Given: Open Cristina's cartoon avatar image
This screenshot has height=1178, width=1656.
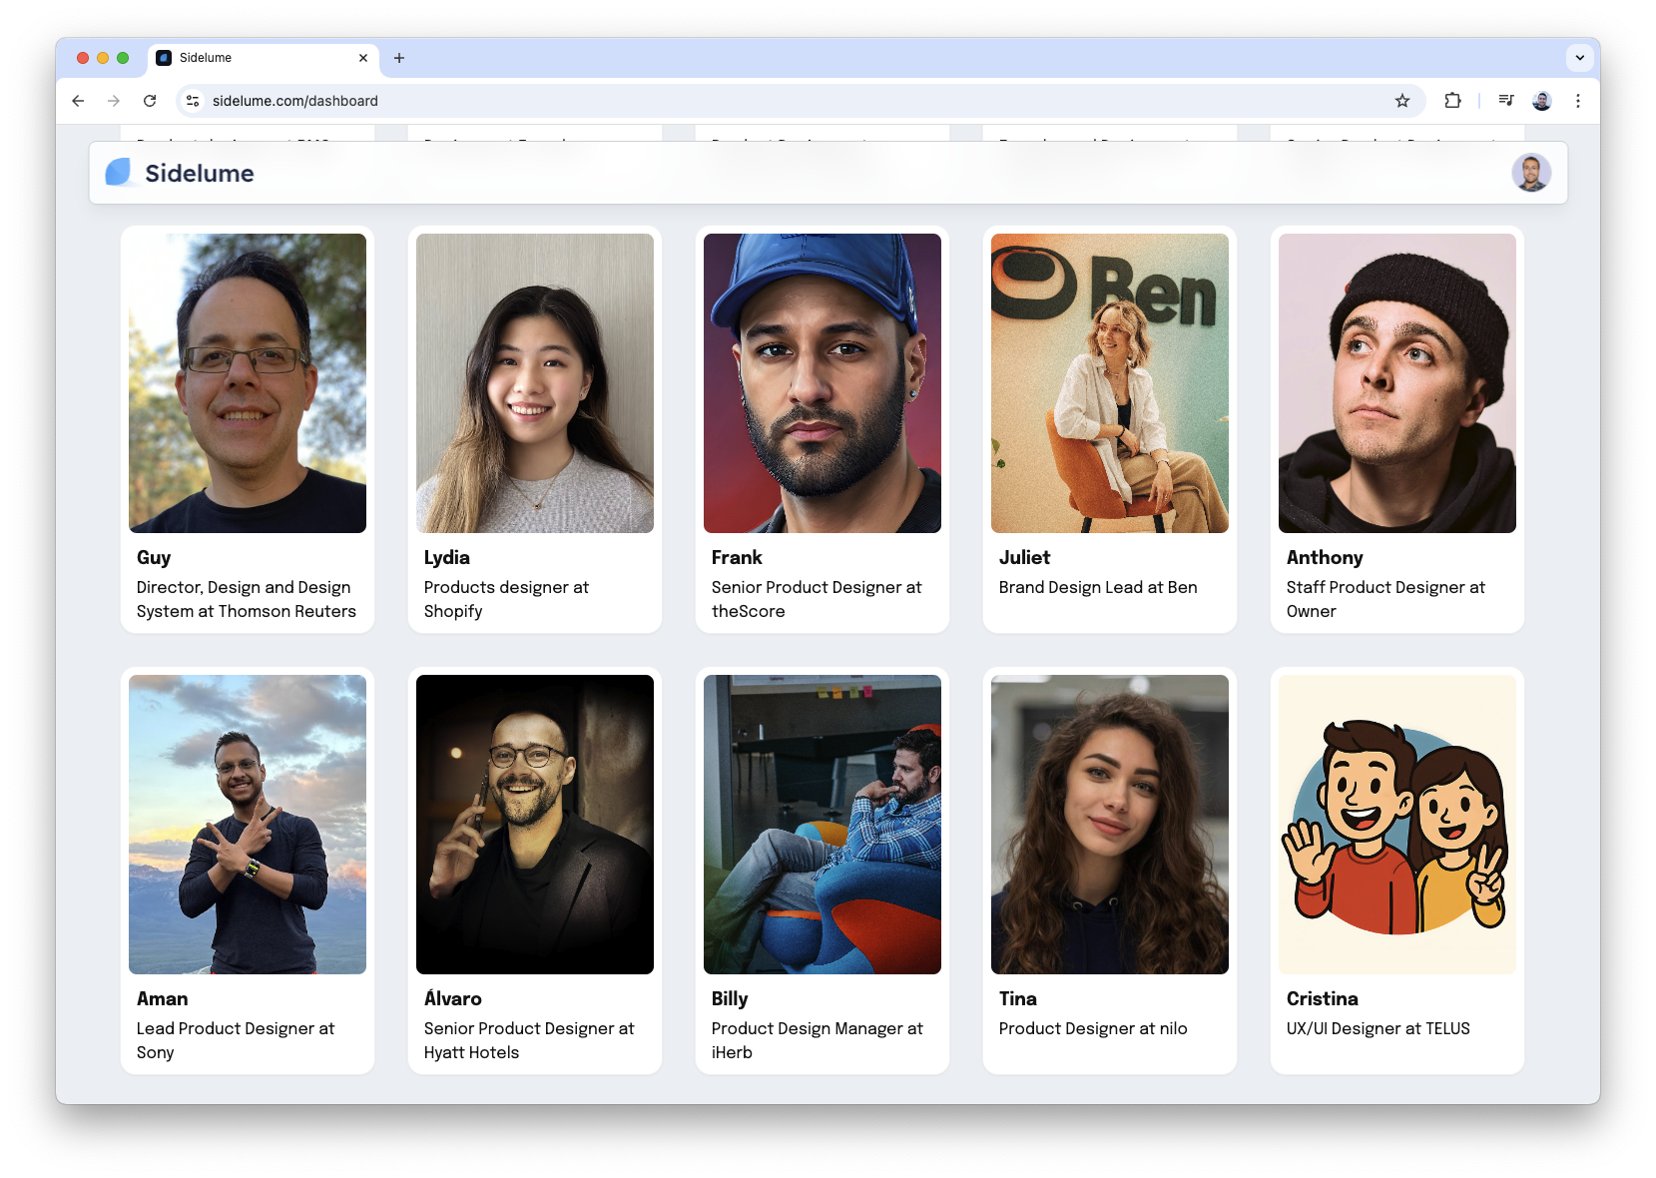Looking at the screenshot, I should tap(1397, 825).
